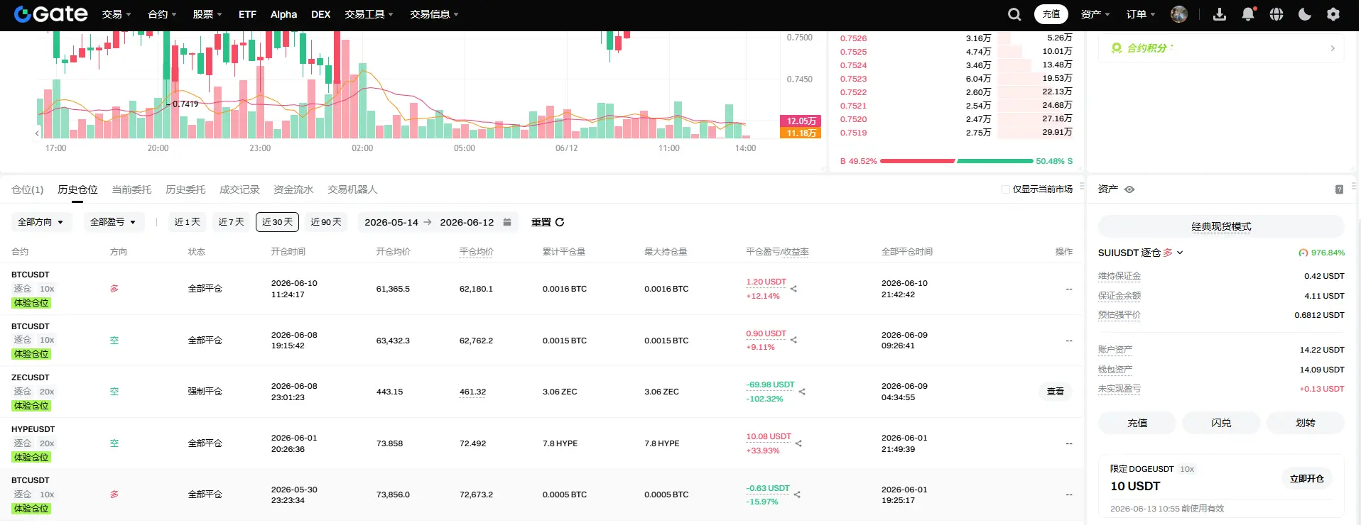Share the 1.20 USDT BTCUSDT position
The width and height of the screenshot is (1361, 525).
pos(793,289)
